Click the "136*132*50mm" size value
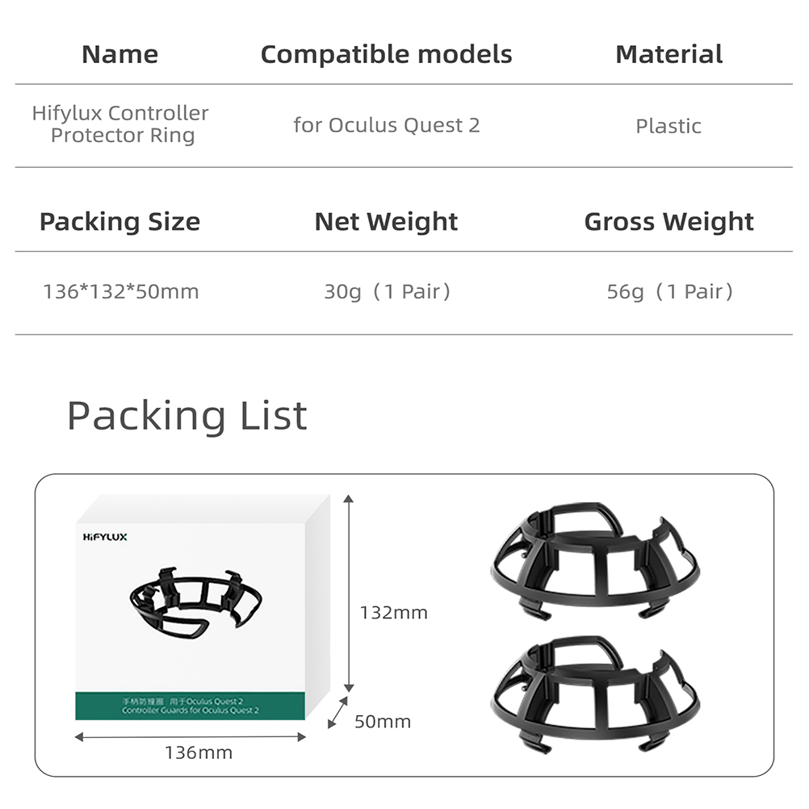809x809 pixels. coord(120,291)
